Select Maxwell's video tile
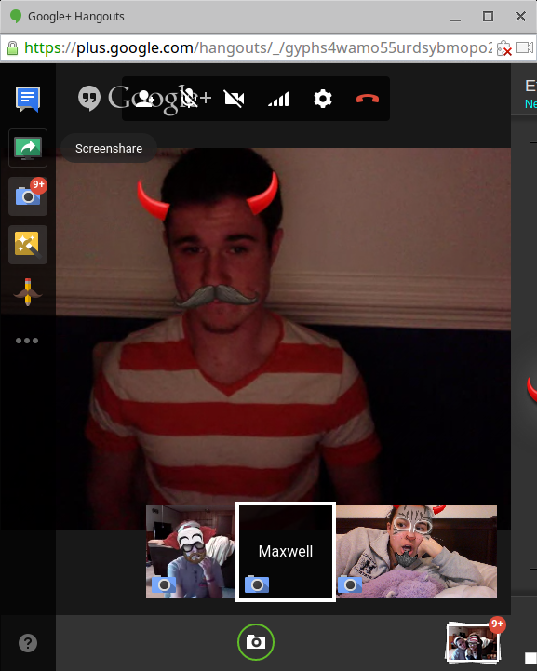 click(286, 552)
